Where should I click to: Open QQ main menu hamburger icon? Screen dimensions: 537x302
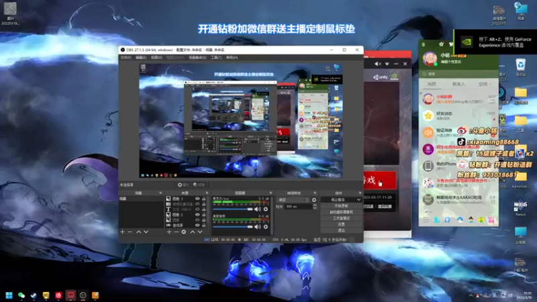[426, 220]
